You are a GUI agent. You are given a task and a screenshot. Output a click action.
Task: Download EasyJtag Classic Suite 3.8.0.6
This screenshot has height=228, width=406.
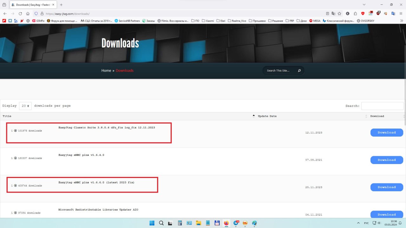pos(387,132)
